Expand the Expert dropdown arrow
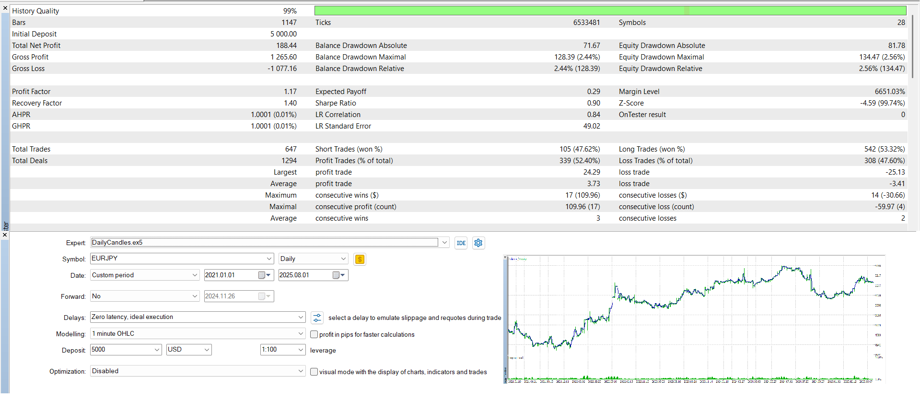This screenshot has height=401, width=920. click(x=444, y=243)
